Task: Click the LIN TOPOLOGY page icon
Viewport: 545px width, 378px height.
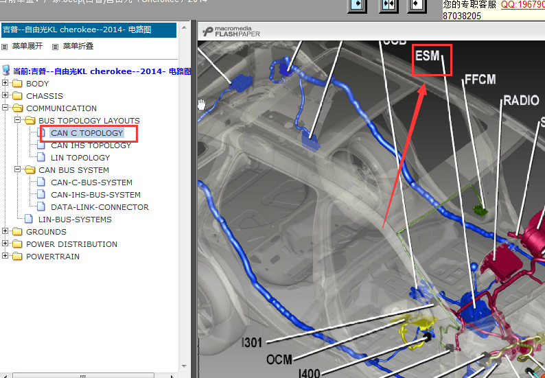Action: point(41,157)
